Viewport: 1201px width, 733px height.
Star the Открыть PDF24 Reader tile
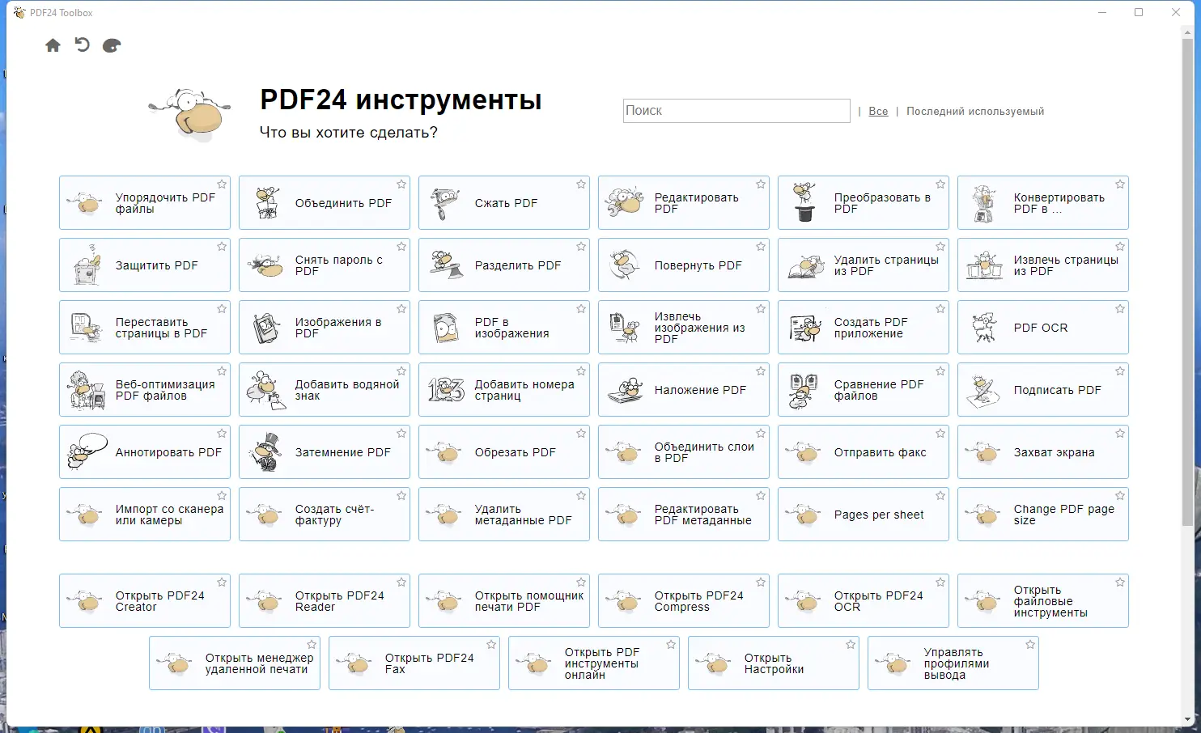401,581
